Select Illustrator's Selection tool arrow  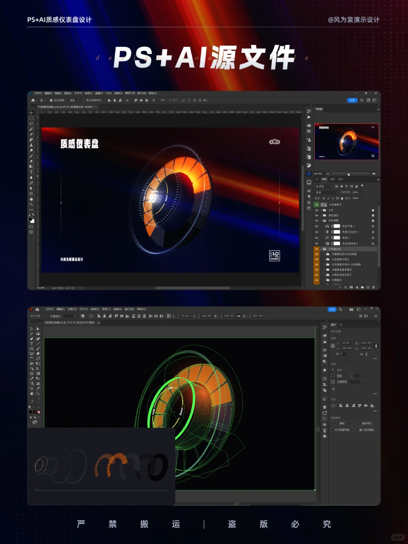pos(32,329)
